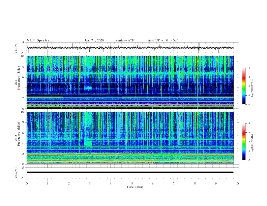Click time axis tick label "0"
Viewport: 267px width, 206px height.
(27, 183)
